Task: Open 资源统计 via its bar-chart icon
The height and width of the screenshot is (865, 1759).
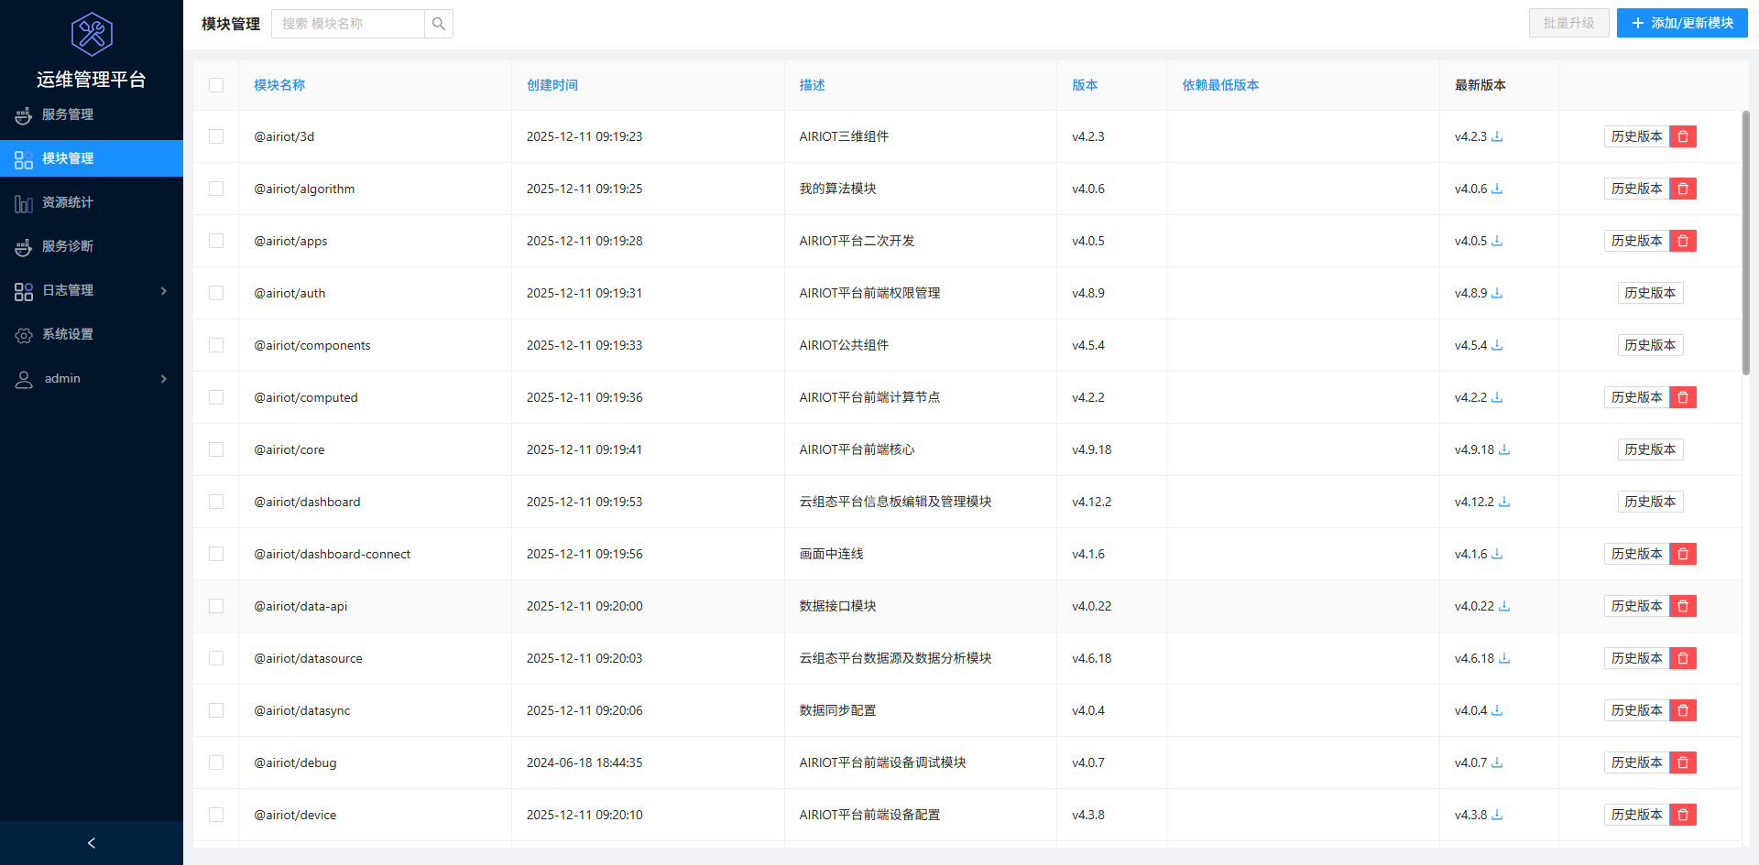Action: point(23,202)
